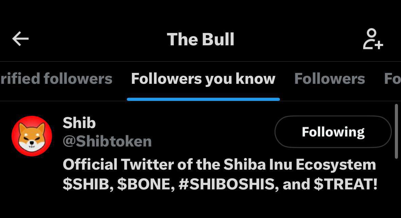Click the Following button to unfollow Shib
Image resolution: width=401 pixels, height=218 pixels.
[333, 132]
